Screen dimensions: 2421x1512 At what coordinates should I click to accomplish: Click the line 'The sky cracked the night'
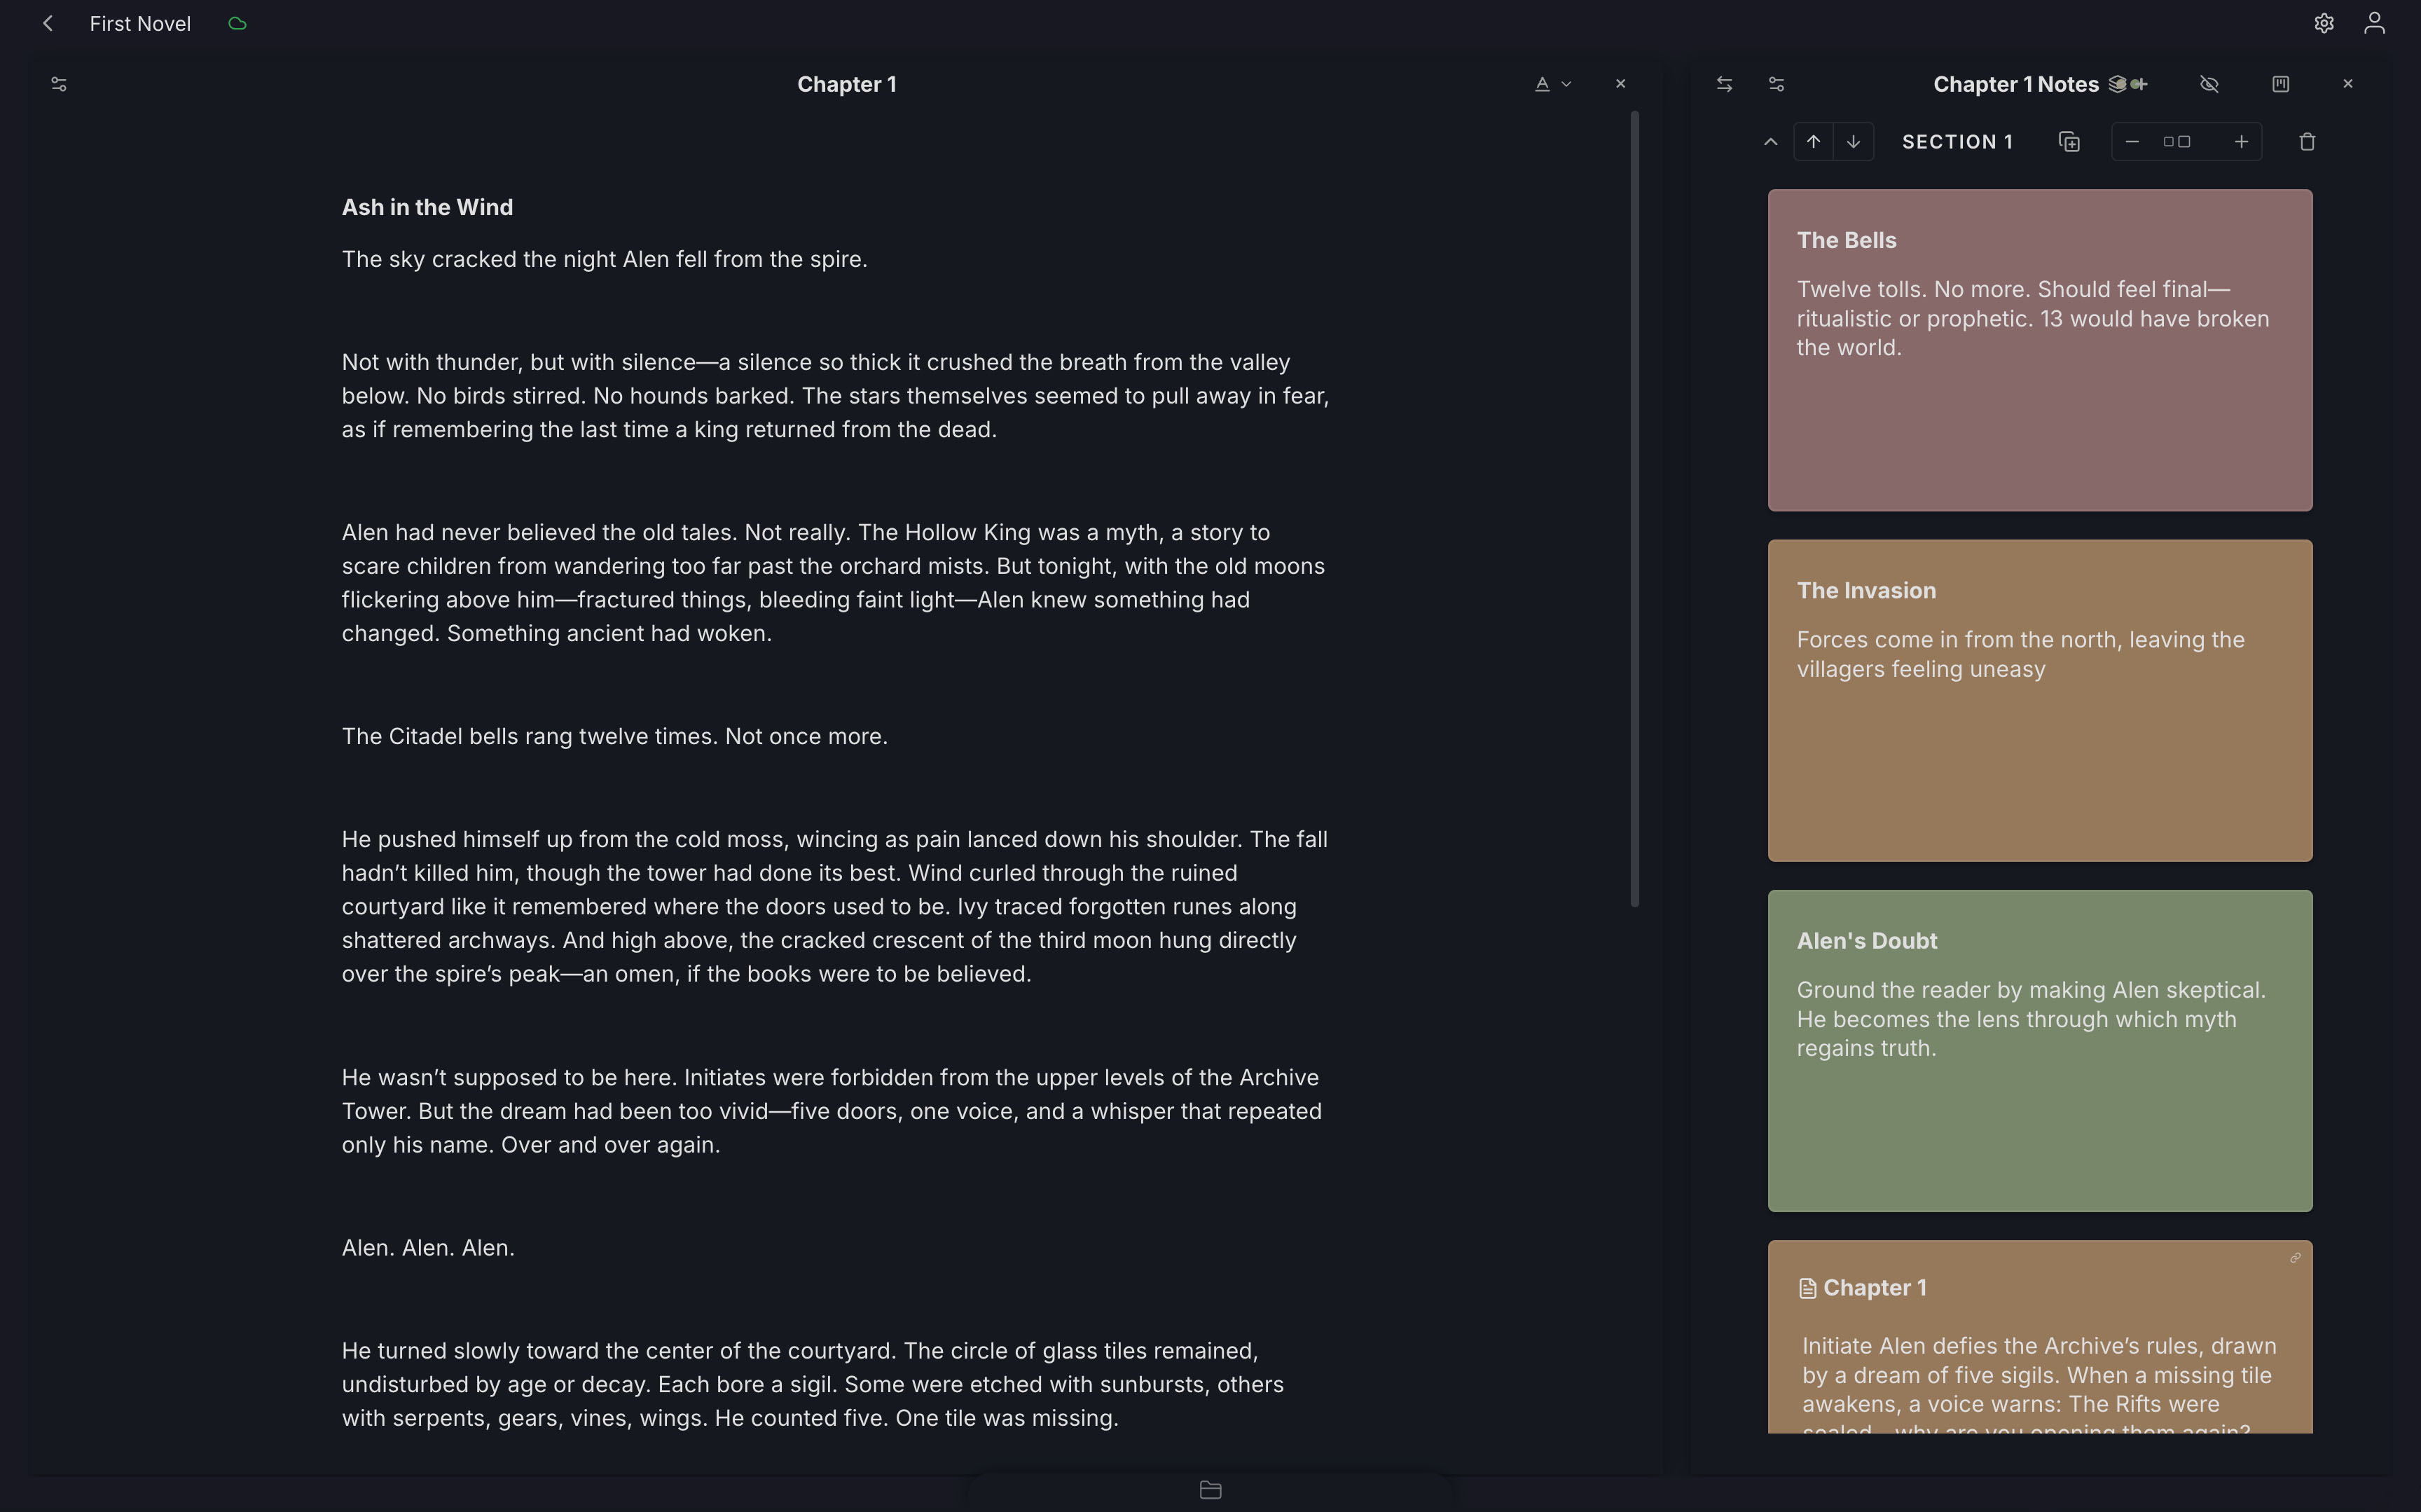pos(604,259)
